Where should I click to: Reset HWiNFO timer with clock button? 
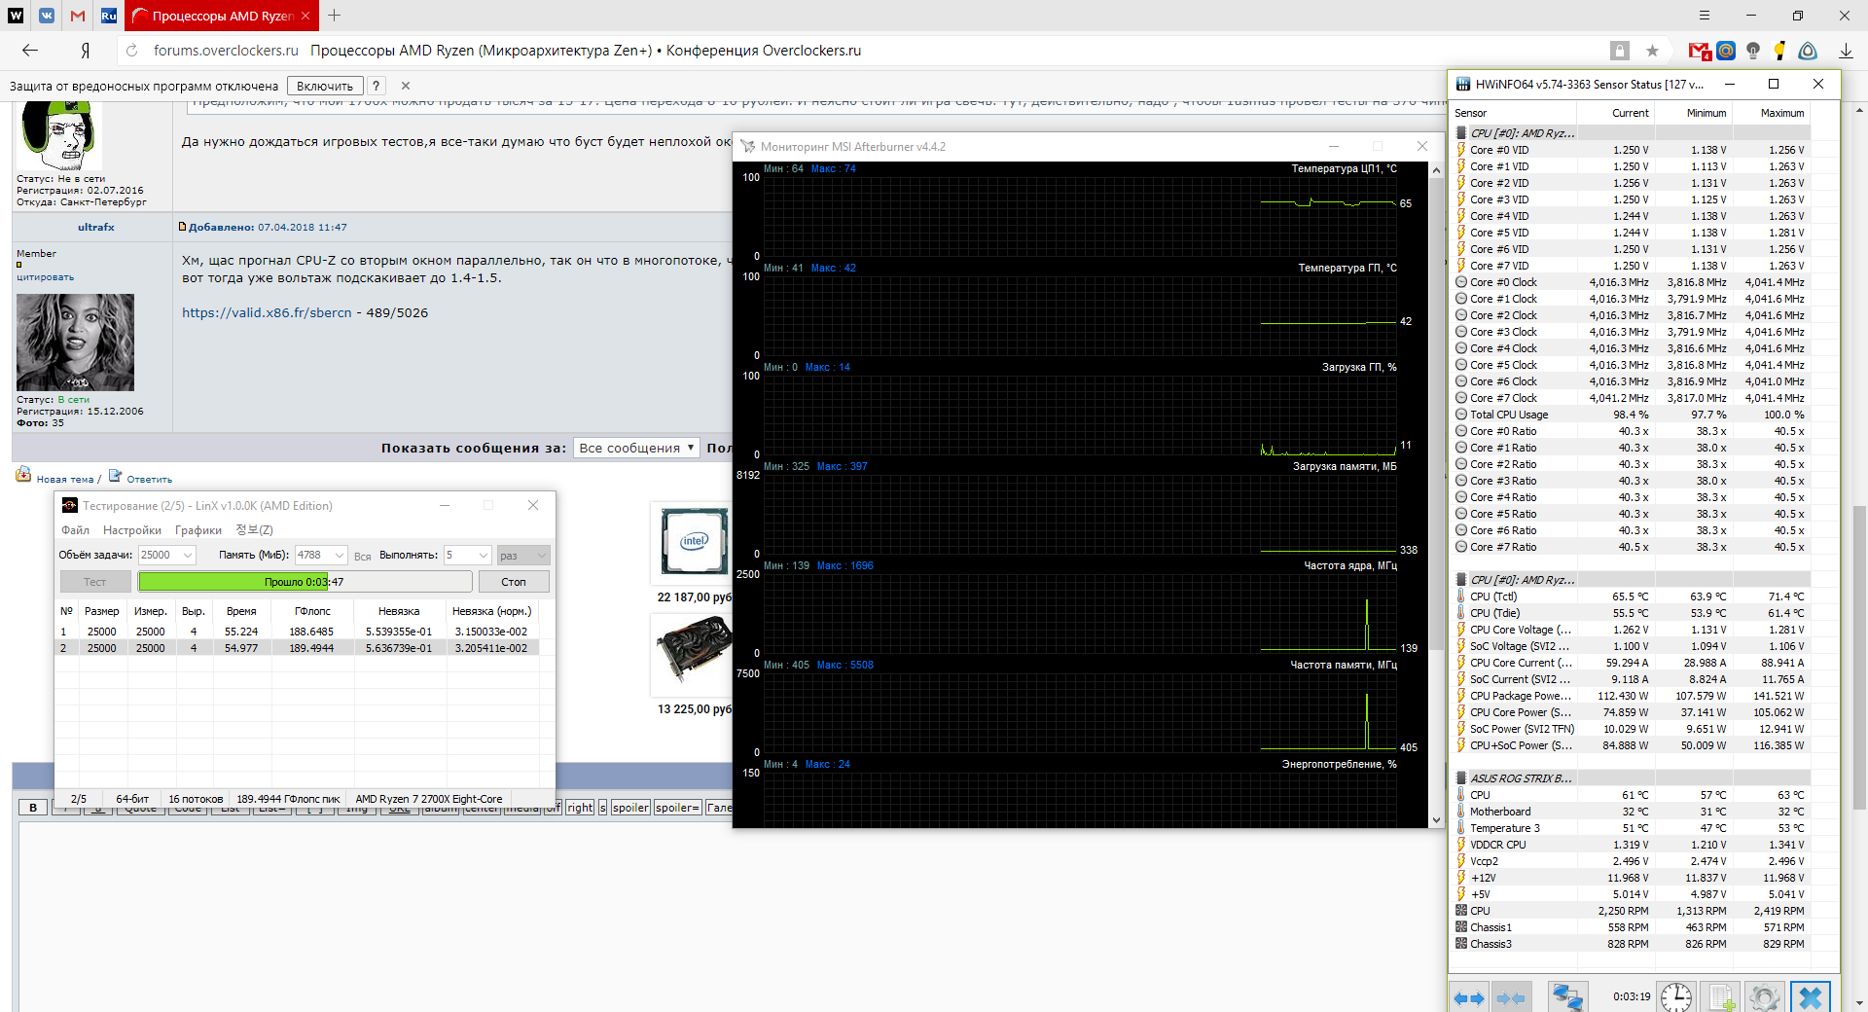pos(1675,997)
